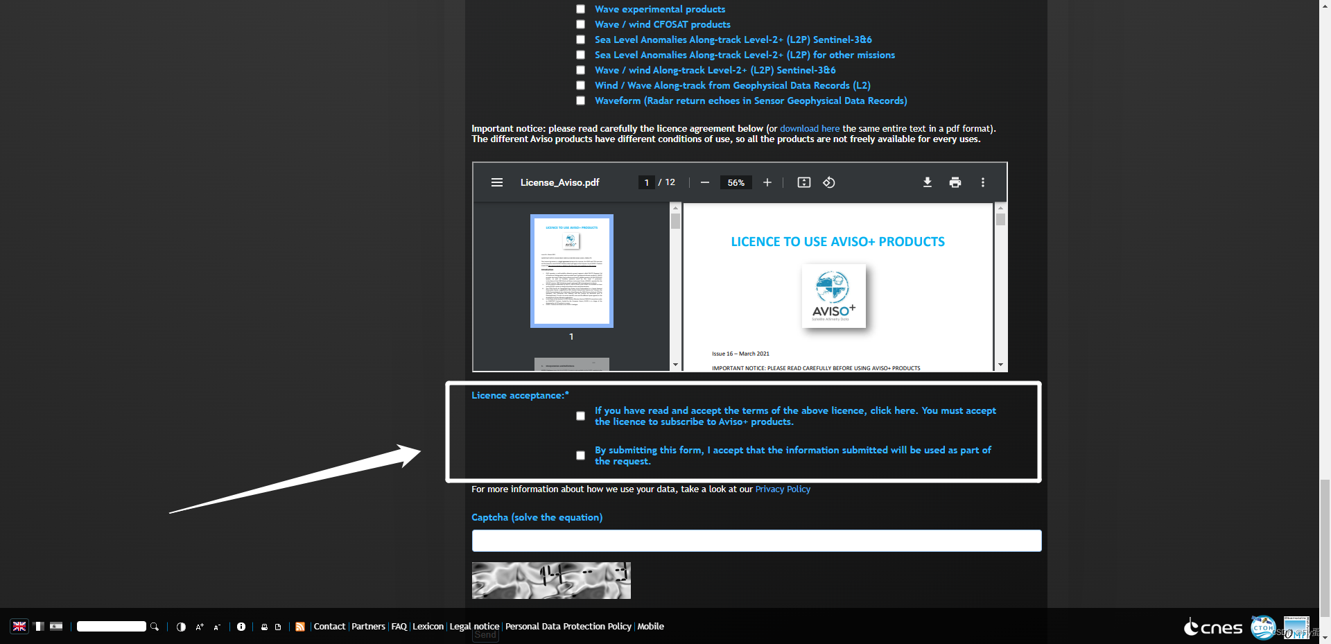
Task: Click up arrow of PDF page scrollbar
Action: [x=1000, y=207]
